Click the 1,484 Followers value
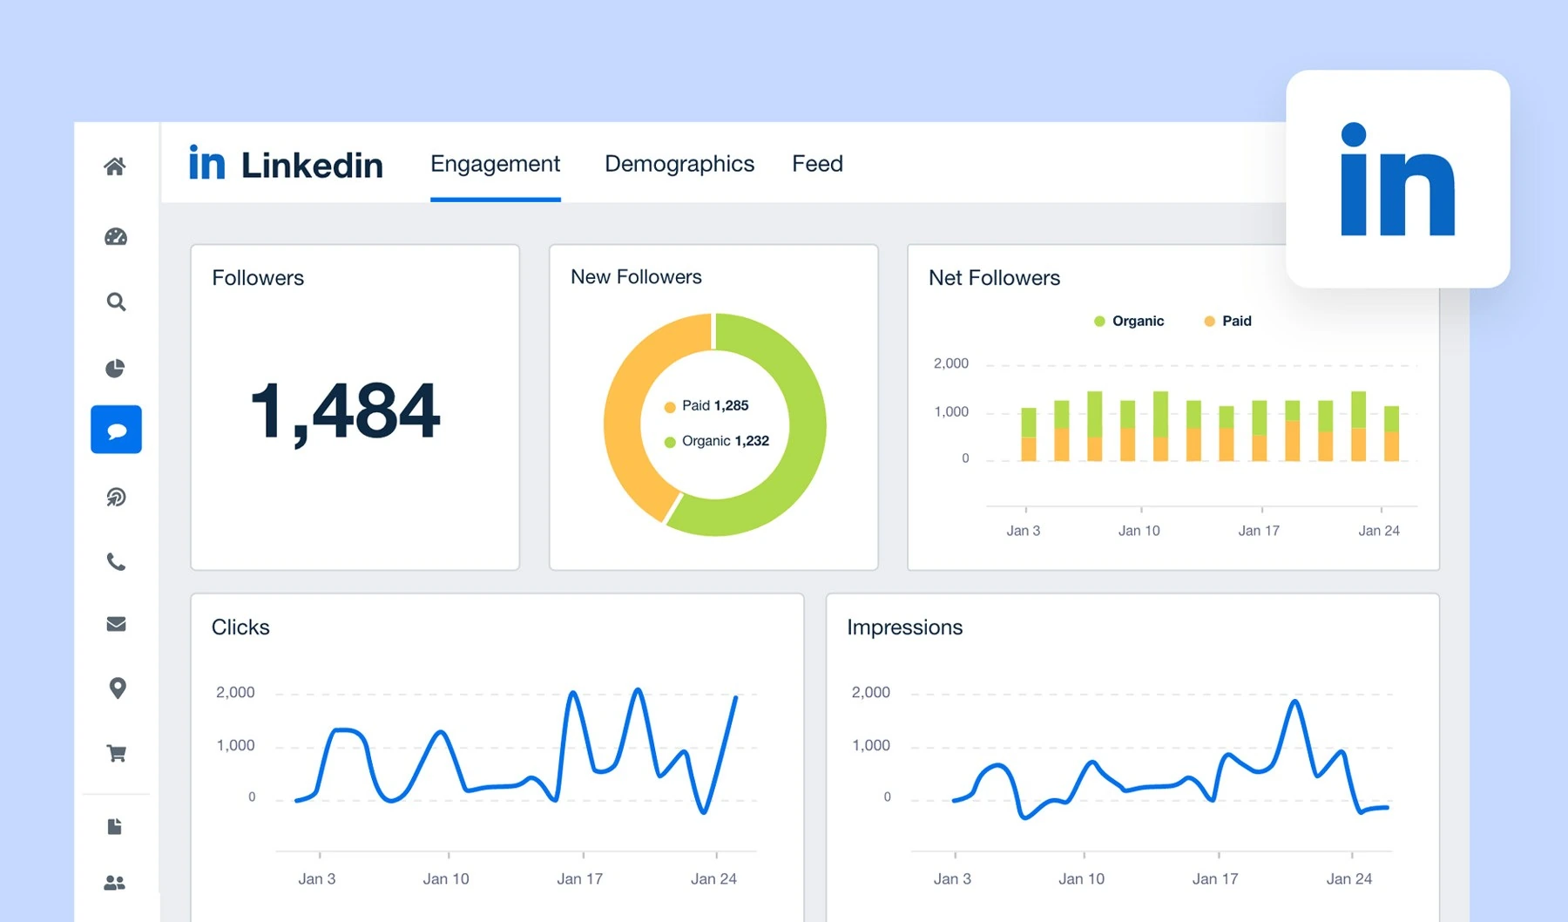Screen dimensions: 1568x922 pos(345,412)
